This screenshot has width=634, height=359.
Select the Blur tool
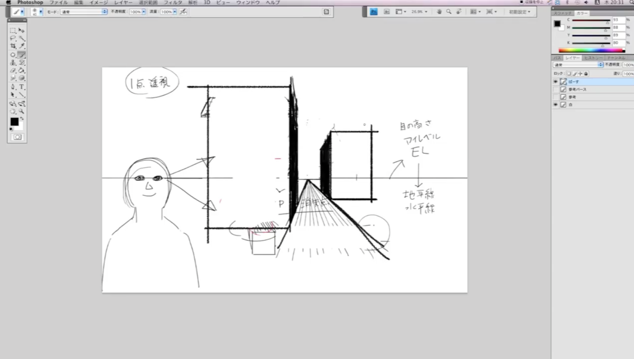click(13, 78)
